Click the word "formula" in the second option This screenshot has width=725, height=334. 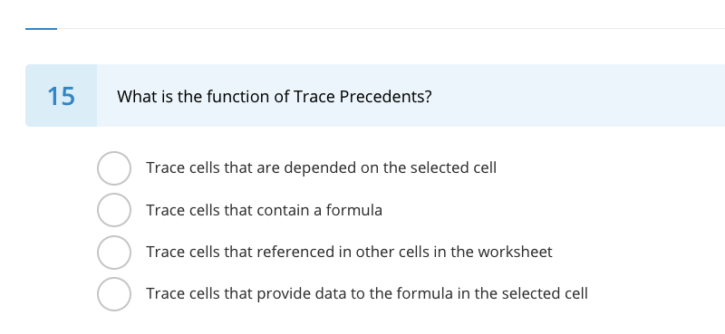pos(354,210)
